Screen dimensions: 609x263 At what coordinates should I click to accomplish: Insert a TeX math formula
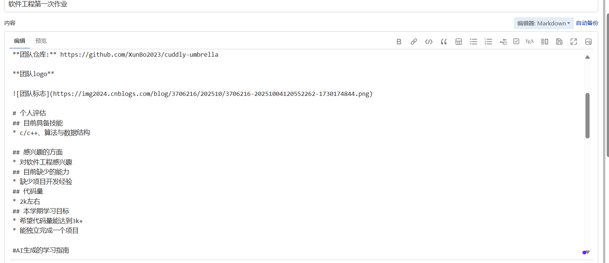[529, 42]
